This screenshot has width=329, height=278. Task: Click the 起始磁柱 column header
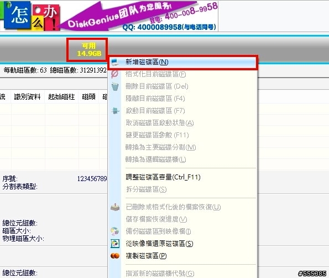coord(61,97)
